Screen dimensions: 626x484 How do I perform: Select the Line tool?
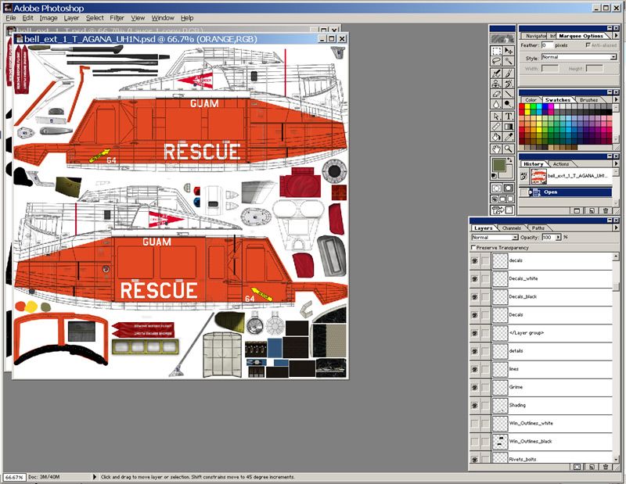pos(508,94)
